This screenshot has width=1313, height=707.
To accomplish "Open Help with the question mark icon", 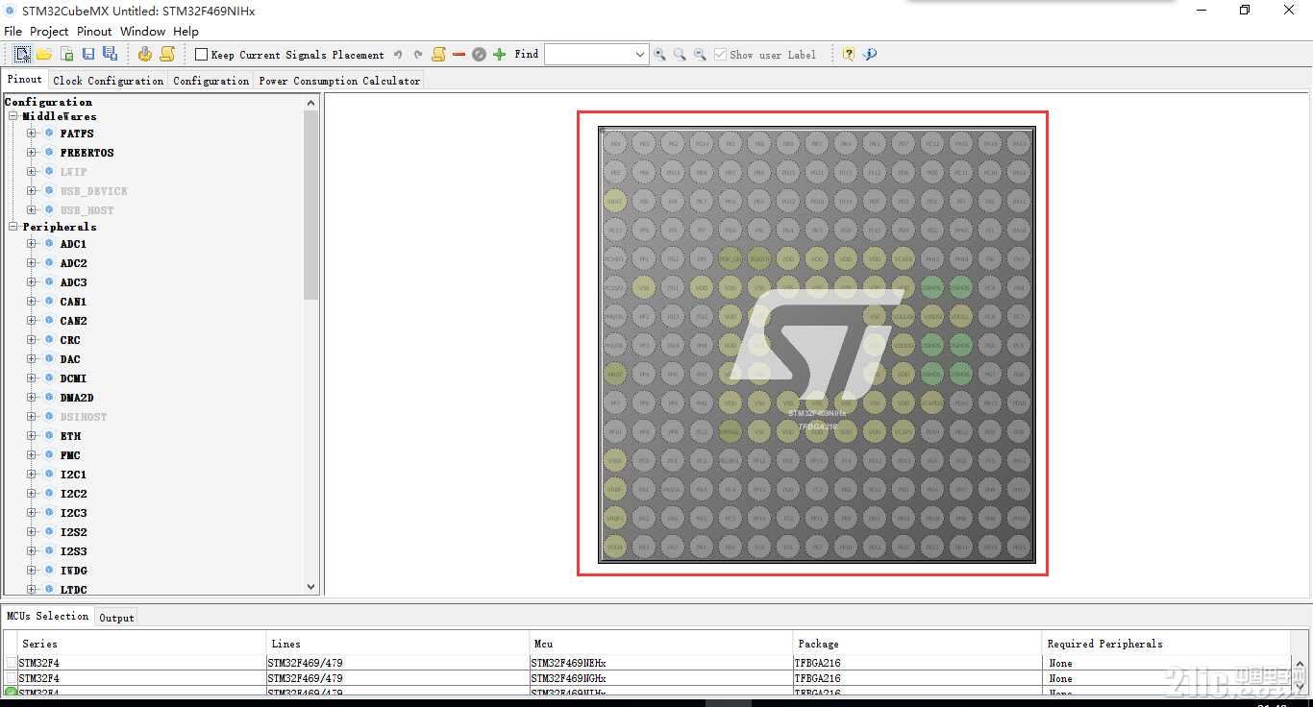I will tap(849, 55).
